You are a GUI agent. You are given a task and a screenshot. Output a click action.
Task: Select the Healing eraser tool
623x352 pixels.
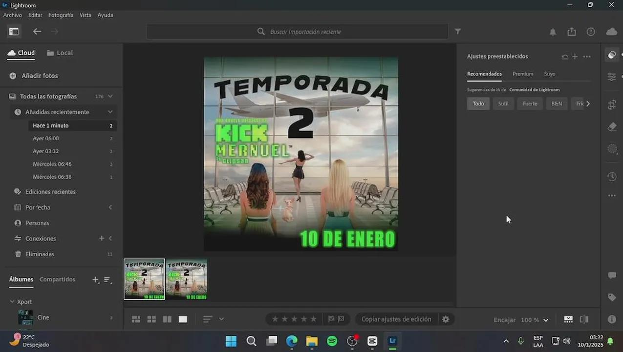[x=612, y=127]
